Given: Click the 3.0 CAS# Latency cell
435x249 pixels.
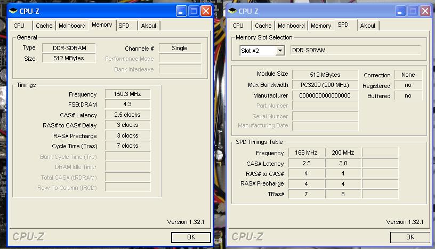Looking at the screenshot, I should (x=343, y=163).
